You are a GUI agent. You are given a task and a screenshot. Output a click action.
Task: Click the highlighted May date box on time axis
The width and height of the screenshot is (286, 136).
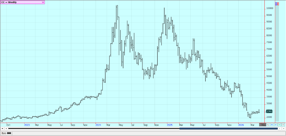(263, 125)
